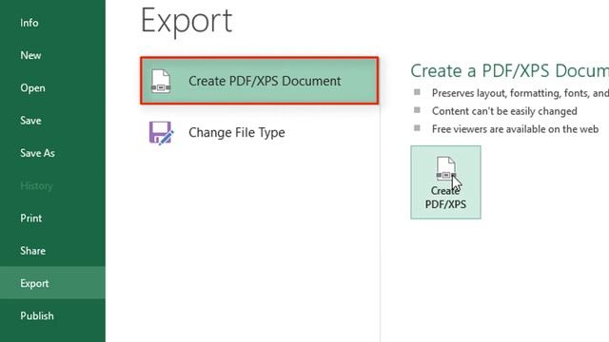
Task: Click the Export page heading
Action: pyautogui.click(x=187, y=21)
